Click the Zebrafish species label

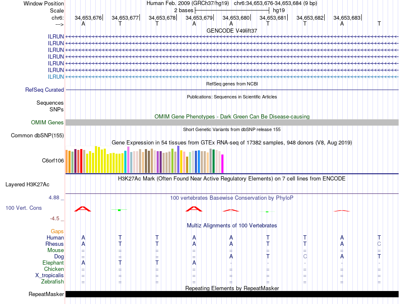click(x=52, y=282)
